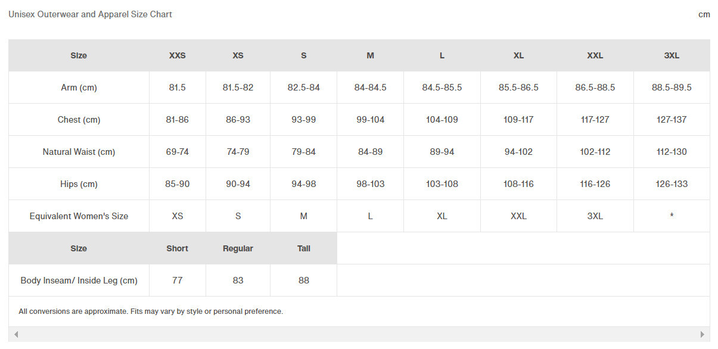
Task: Click the chest value 99-104 cell
Action: tap(371, 120)
